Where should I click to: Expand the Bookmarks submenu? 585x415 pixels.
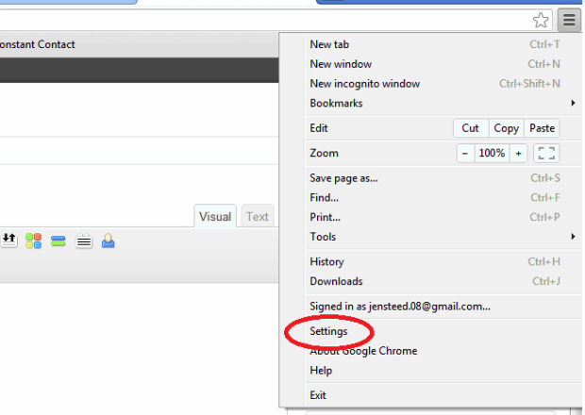pos(443,103)
